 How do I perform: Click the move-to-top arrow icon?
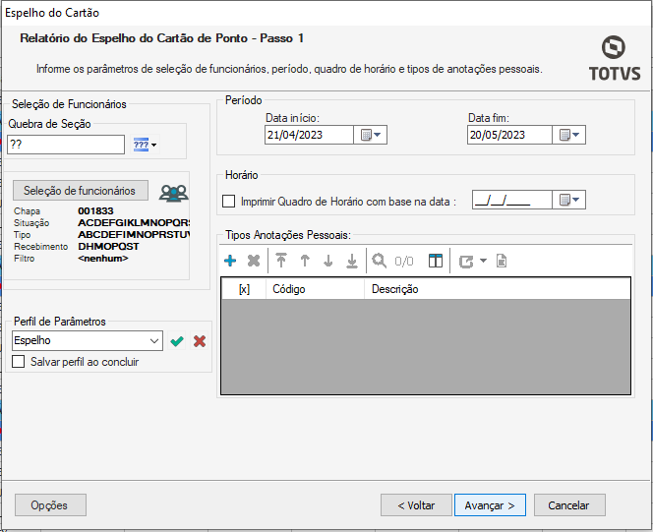click(x=280, y=262)
